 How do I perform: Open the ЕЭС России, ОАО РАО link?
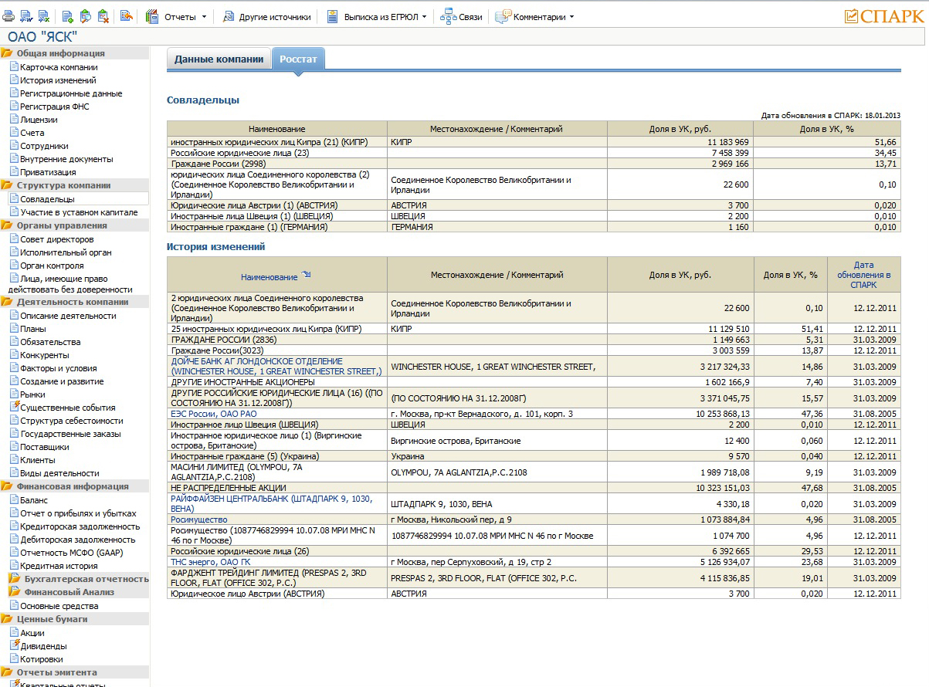(214, 414)
